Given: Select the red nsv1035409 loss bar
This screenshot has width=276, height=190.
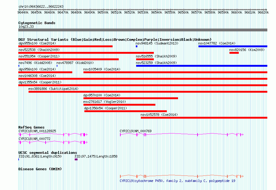Looking at the screenshot, I should coord(175,72).
